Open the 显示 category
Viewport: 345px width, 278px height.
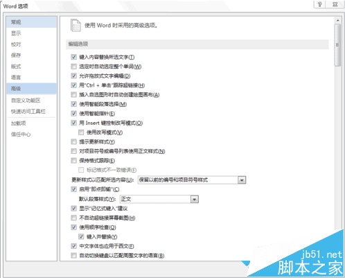(31, 33)
